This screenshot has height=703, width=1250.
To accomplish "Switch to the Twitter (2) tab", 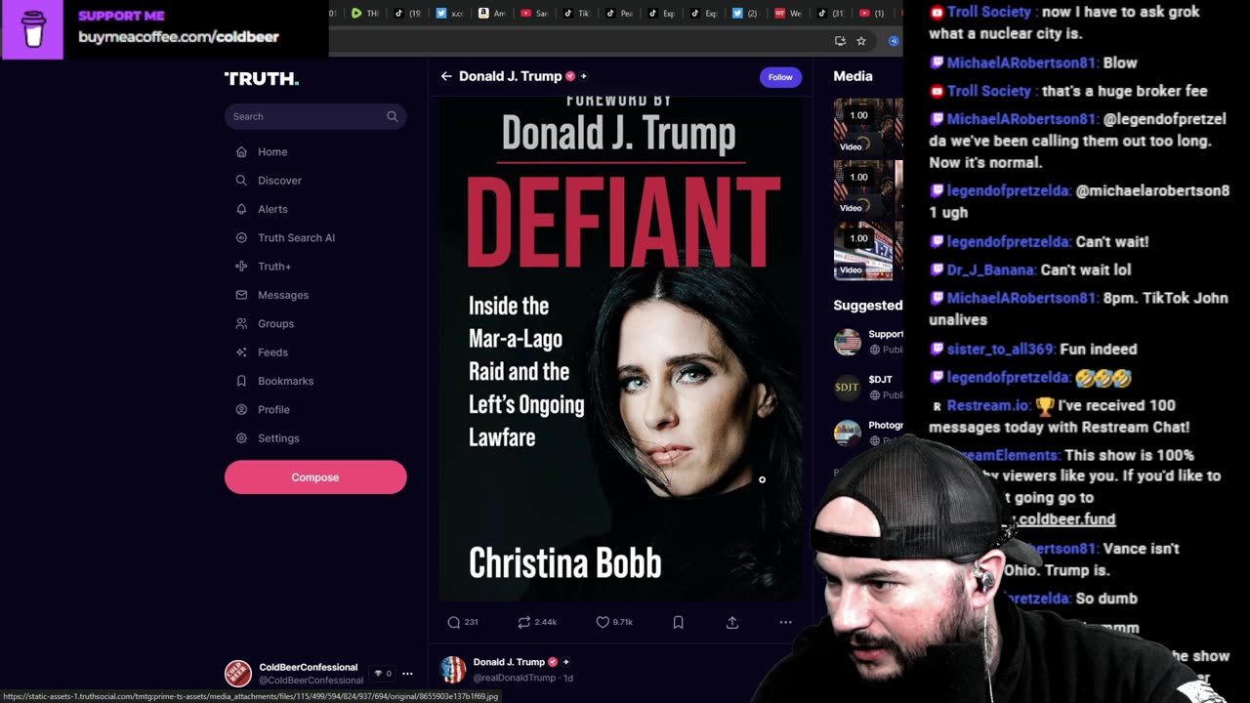I will coord(745,13).
